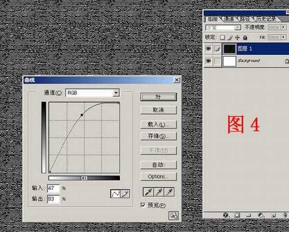Screen dimensions: 289x232
Task: Switch to the 历史记录 history tab
Action: tap(265, 19)
